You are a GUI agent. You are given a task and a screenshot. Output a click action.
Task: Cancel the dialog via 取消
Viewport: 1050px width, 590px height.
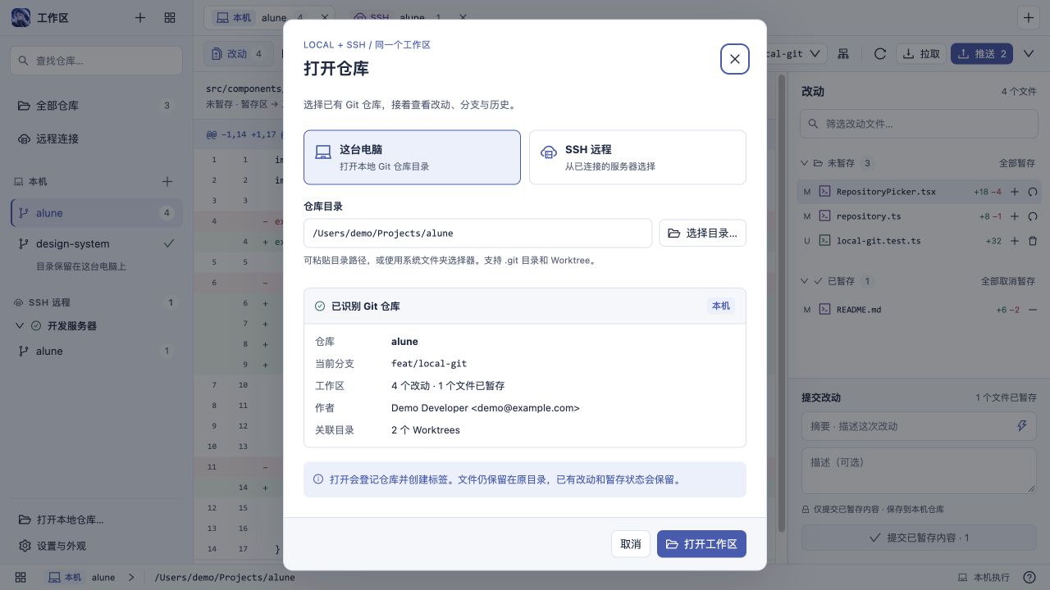[x=631, y=544]
